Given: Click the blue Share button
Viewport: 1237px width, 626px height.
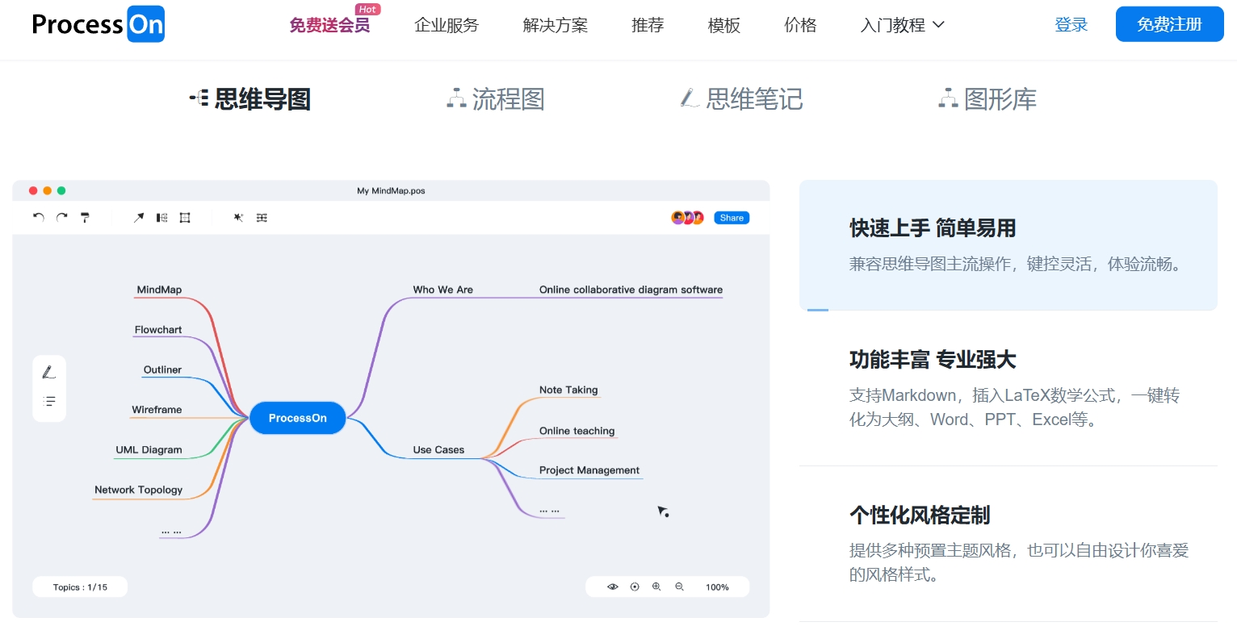Looking at the screenshot, I should [732, 218].
